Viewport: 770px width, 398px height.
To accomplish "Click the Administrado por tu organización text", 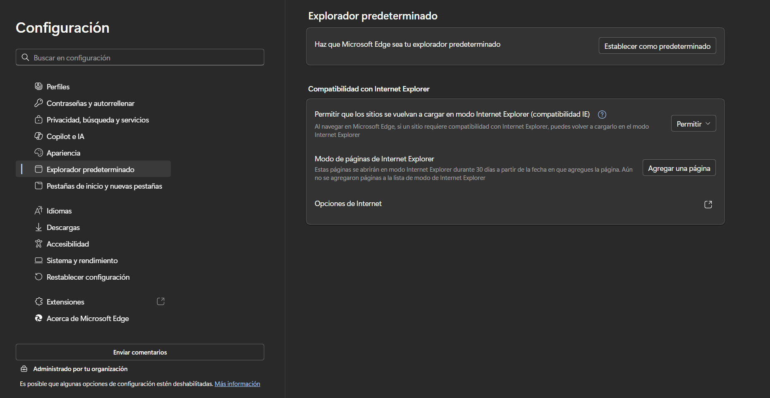I will point(80,369).
